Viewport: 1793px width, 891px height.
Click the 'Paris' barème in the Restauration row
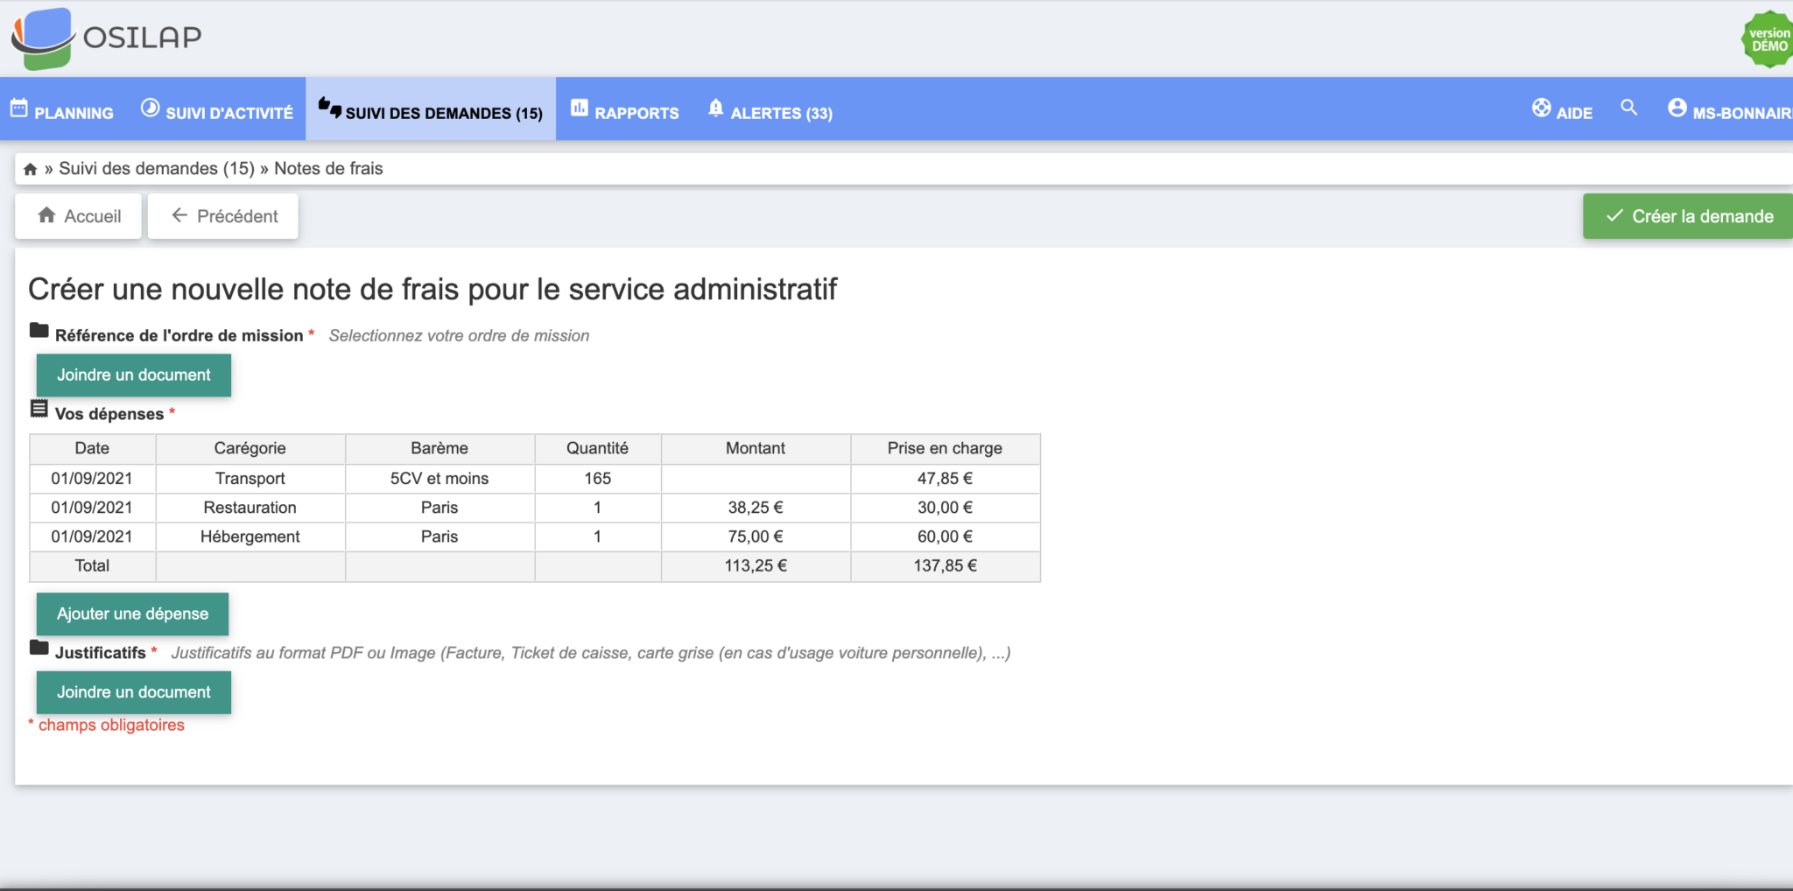coord(439,508)
